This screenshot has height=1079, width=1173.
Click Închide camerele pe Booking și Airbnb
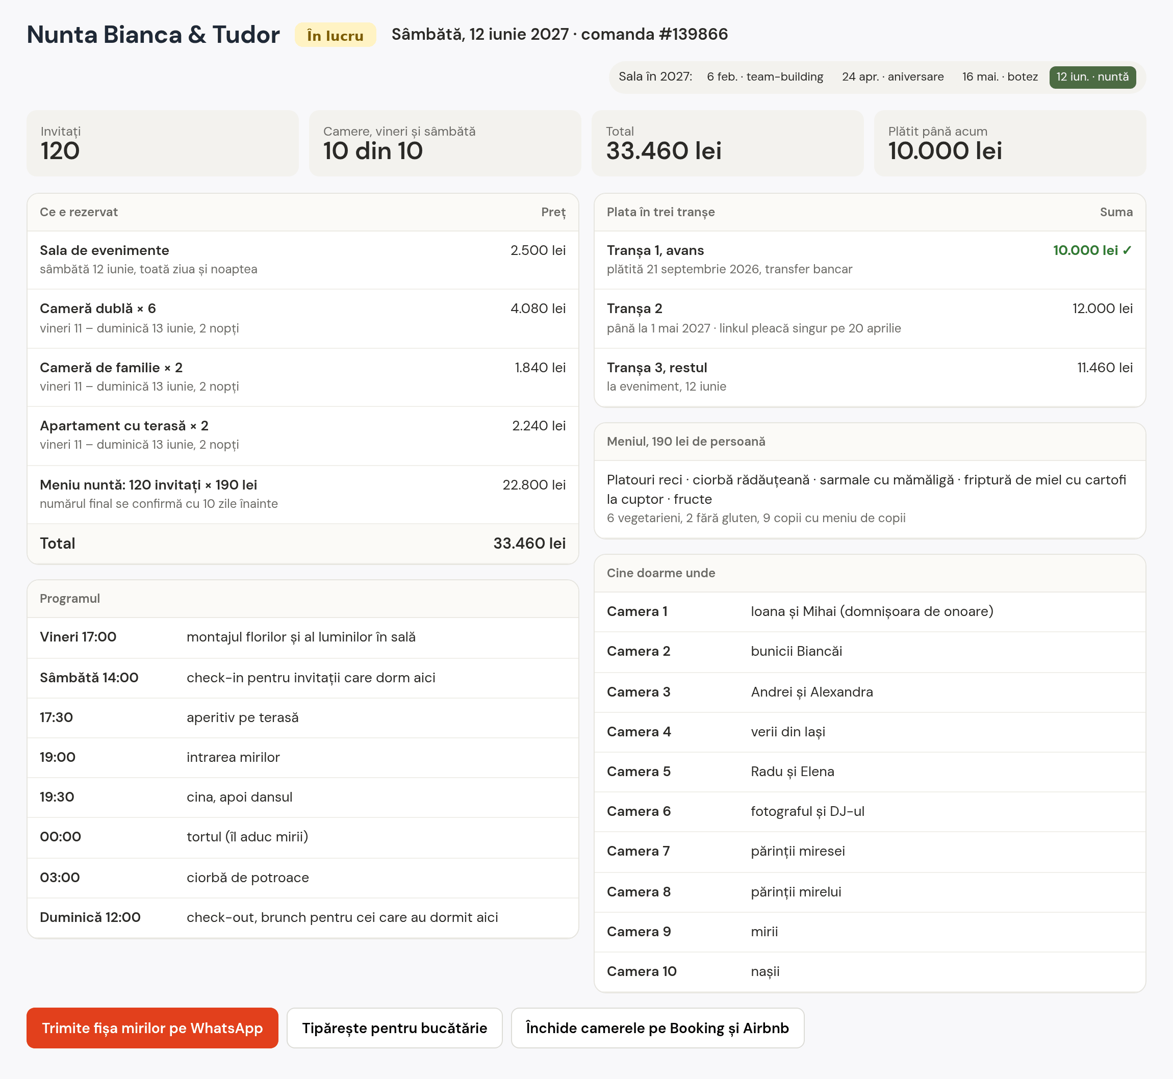coord(657,1027)
